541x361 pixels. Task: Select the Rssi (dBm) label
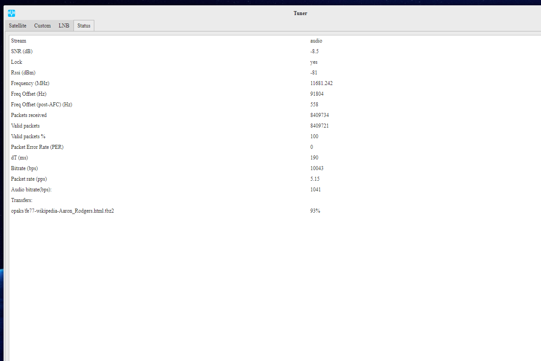[x=23, y=73]
